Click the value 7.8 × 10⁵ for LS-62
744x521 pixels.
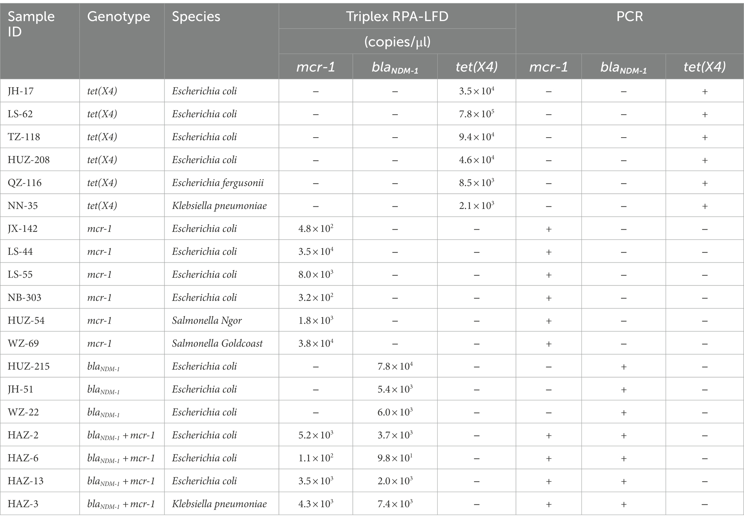(x=477, y=114)
